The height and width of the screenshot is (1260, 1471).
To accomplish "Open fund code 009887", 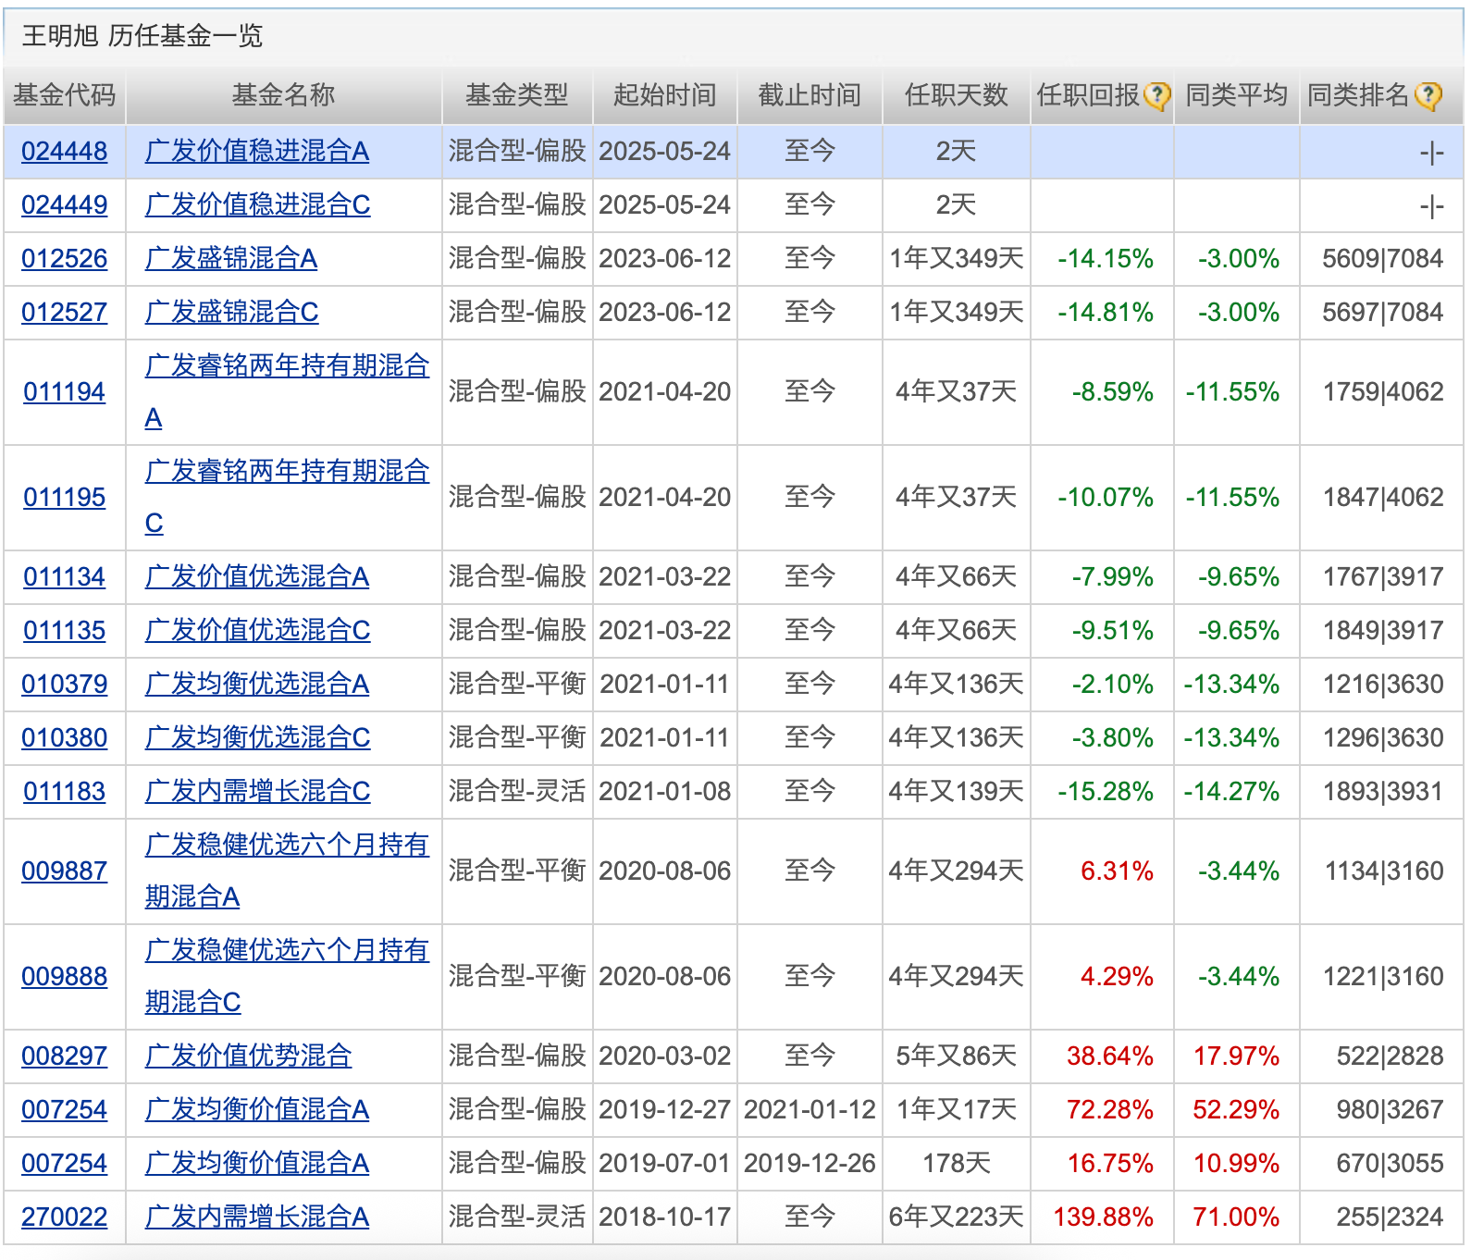I will coord(65,871).
